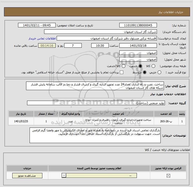Click the اطلاعات مجوزهای ارائه خدمت / کالا heading
193x187 pixels.
[x=167, y=150]
